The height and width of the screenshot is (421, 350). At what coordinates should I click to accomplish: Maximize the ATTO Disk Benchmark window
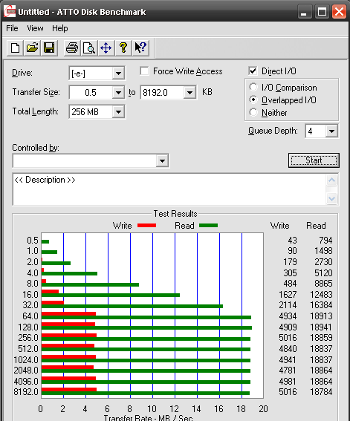[322, 12]
